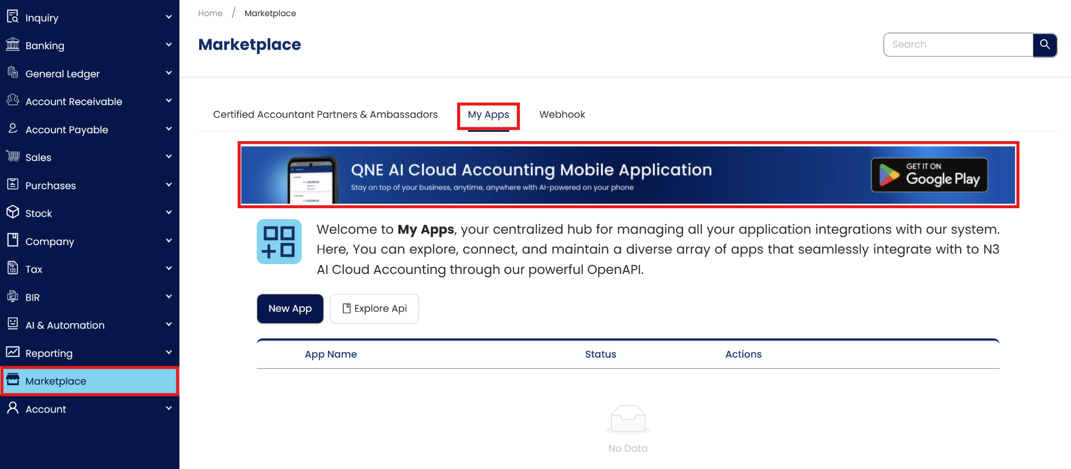Expand the Tax menu chevron
1071x469 pixels.
pos(168,269)
